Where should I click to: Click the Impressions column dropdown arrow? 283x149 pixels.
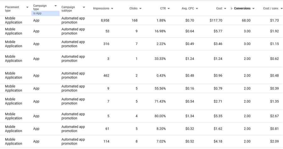(112, 9)
